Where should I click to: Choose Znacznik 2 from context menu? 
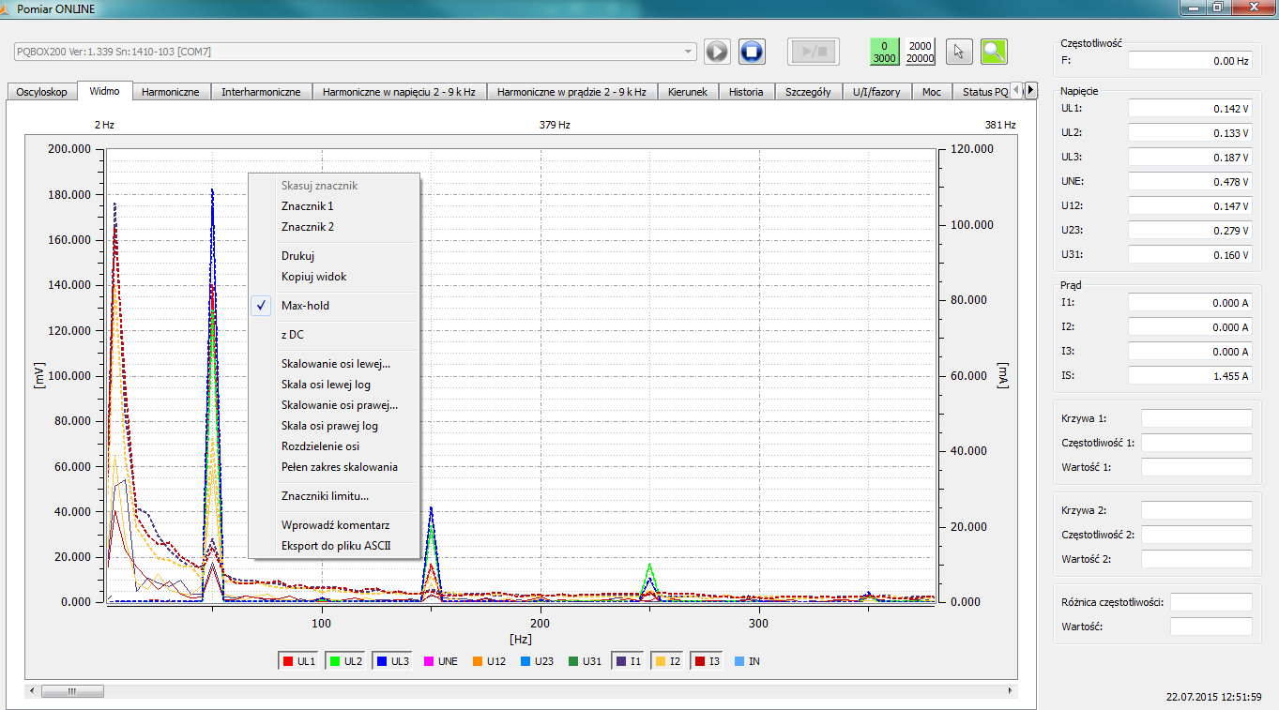coord(334,227)
